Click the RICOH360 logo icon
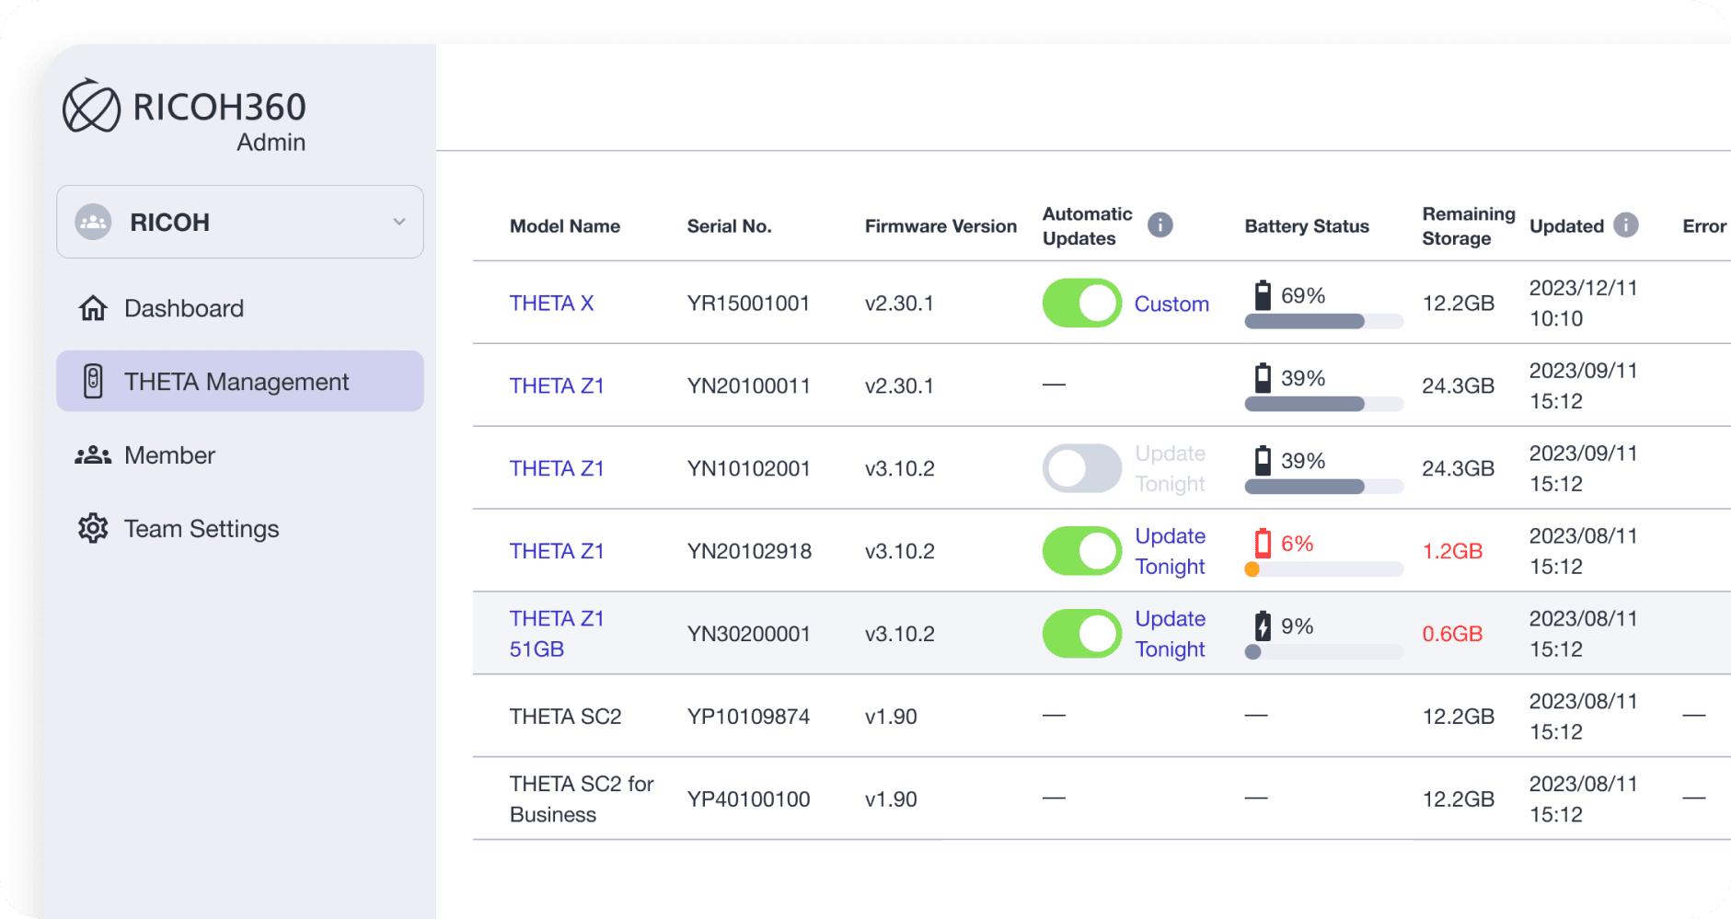1731x919 pixels. 91,107
